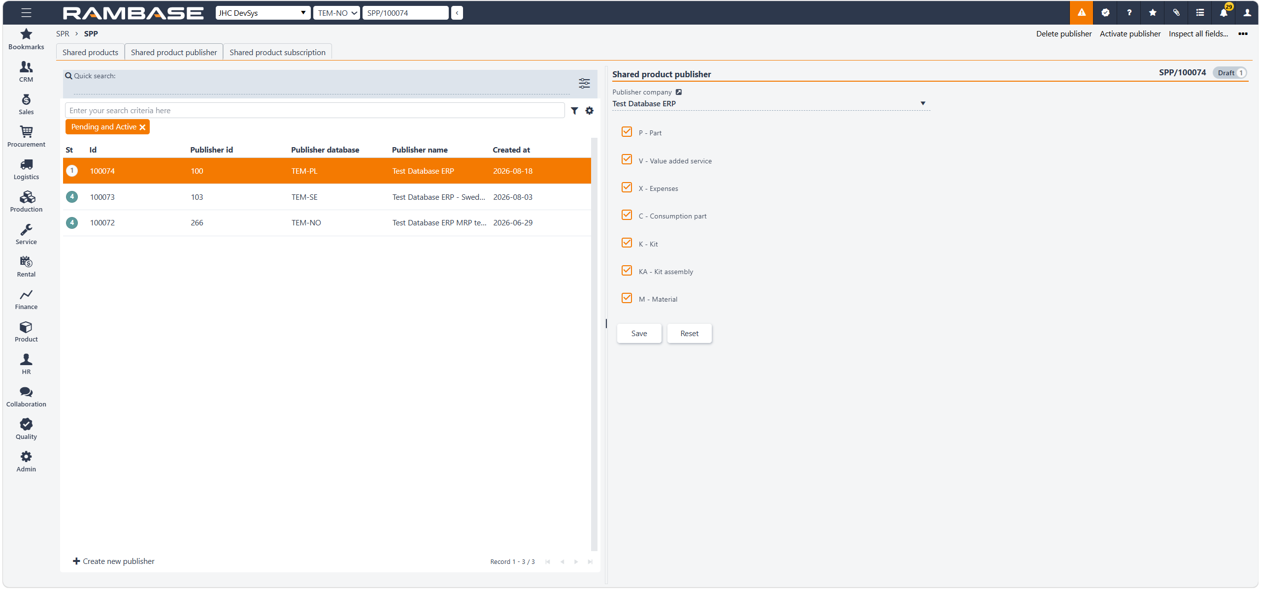Open the Rental module
The width and height of the screenshot is (1261, 590).
point(26,267)
